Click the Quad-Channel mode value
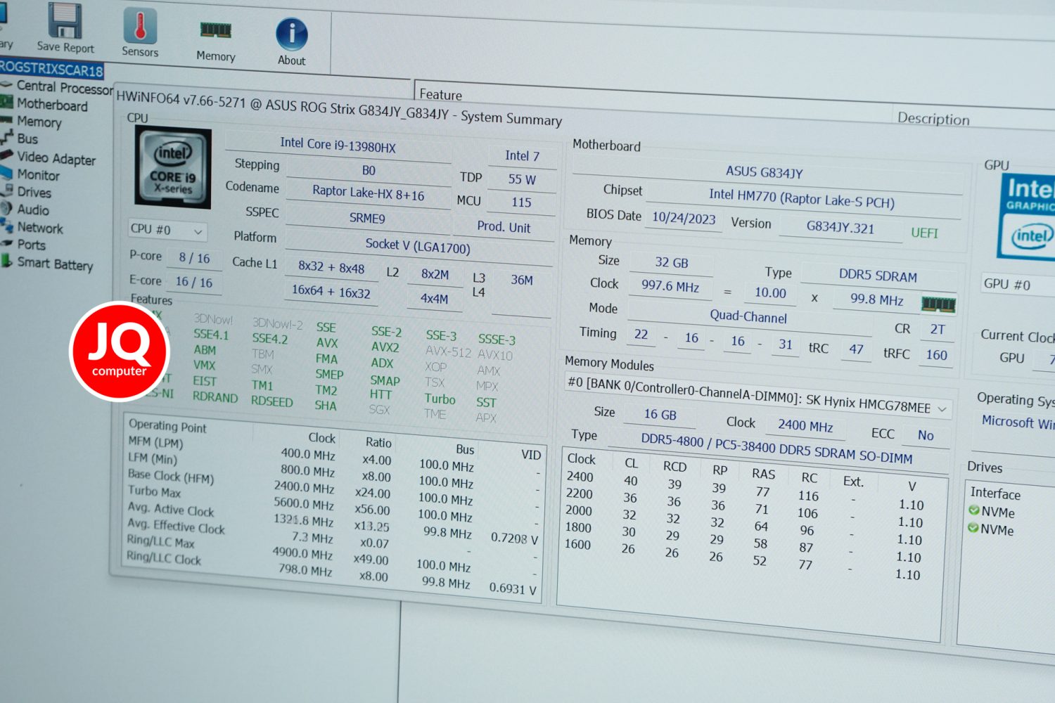 [748, 316]
